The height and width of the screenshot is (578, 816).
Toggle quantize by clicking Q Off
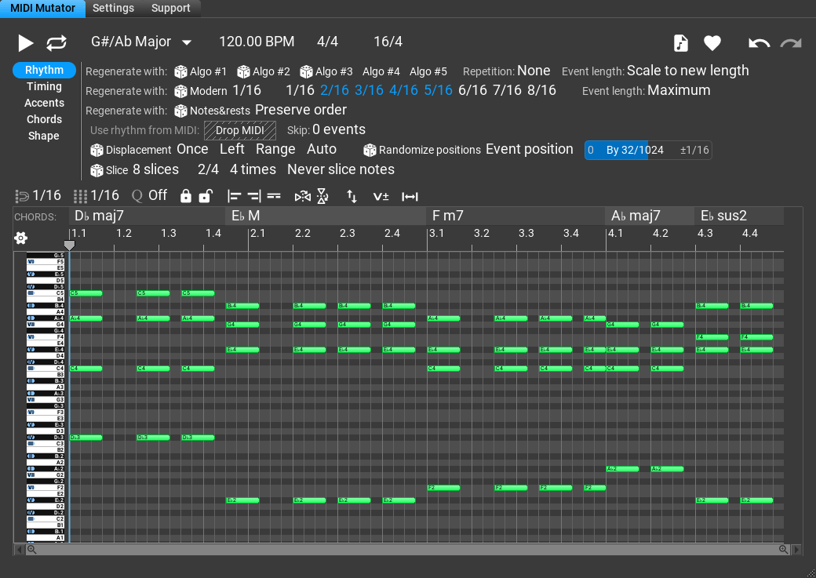point(149,195)
